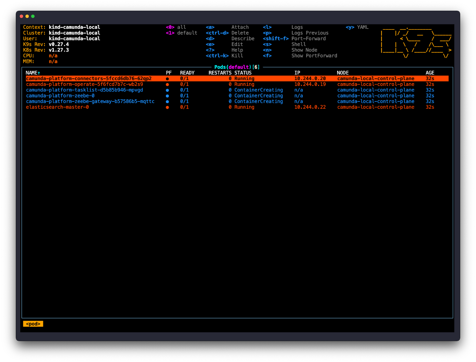This screenshot has height=362, width=476.
Task: Click the Shell shortcut hint
Action: (284, 44)
